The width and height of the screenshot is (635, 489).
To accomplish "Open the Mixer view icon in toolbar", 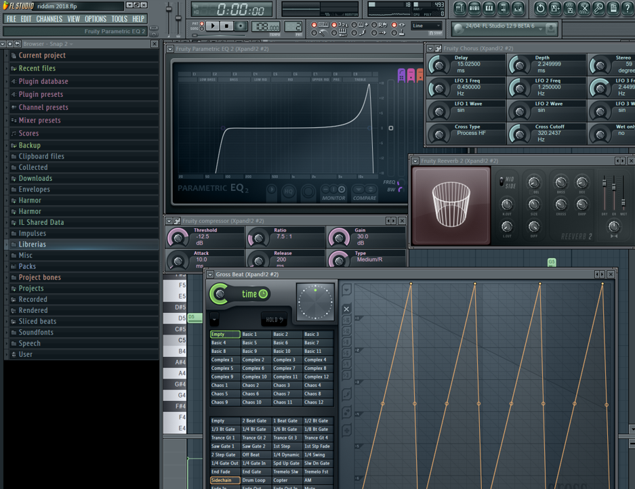I will (x=518, y=7).
